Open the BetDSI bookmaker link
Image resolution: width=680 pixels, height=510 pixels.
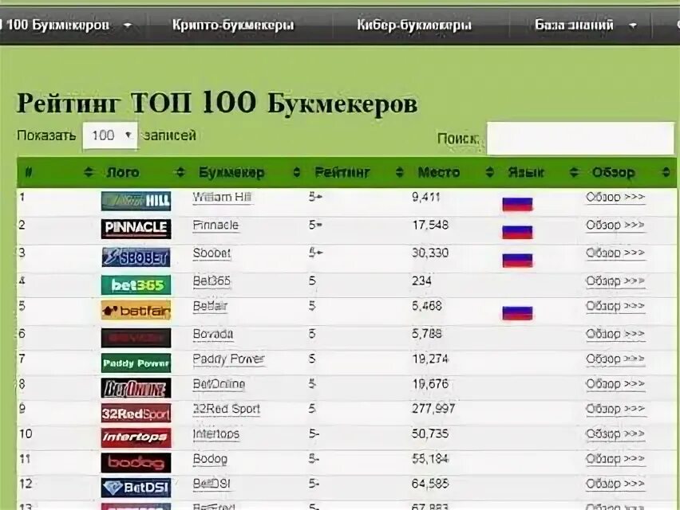(212, 484)
